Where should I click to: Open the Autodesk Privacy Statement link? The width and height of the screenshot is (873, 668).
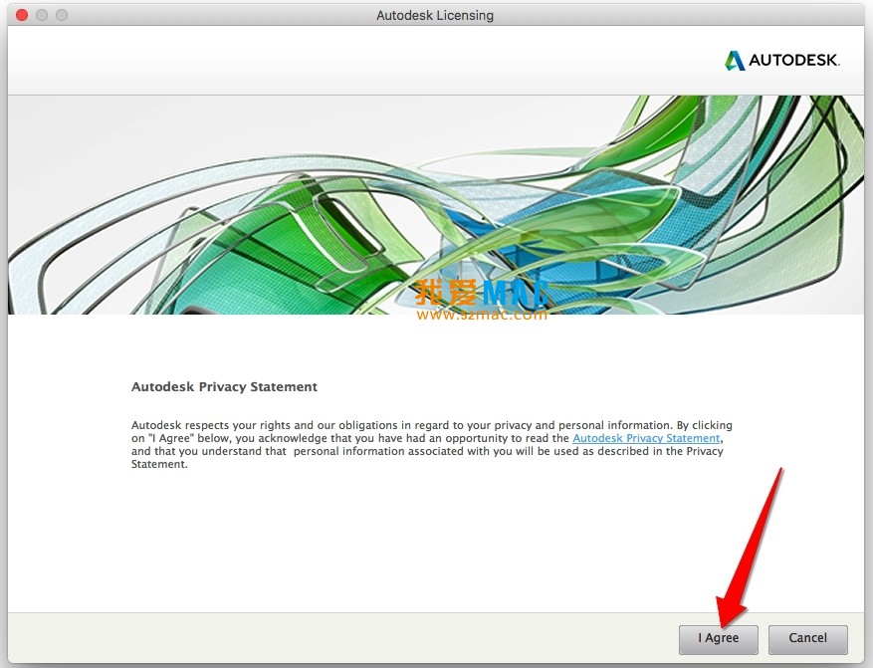(646, 438)
